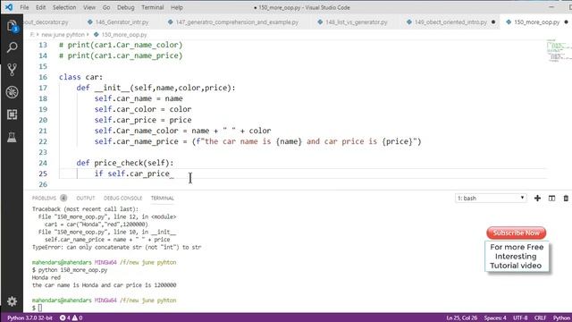Click 'self.car_price = price' on line 20
Viewport: 572px width, 322px height.
(x=143, y=120)
